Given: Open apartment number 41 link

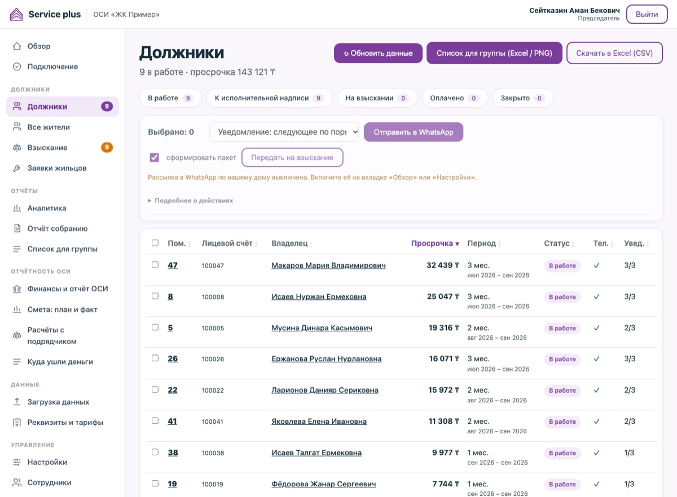Looking at the screenshot, I should [172, 421].
